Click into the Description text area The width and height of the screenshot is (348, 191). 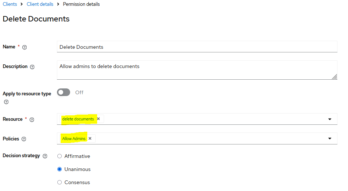click(197, 70)
